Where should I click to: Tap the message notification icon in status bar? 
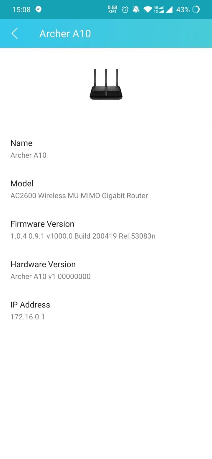pyautogui.click(x=39, y=9)
